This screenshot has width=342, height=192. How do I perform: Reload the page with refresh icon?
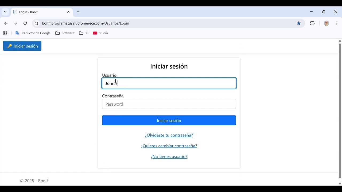[25, 23]
